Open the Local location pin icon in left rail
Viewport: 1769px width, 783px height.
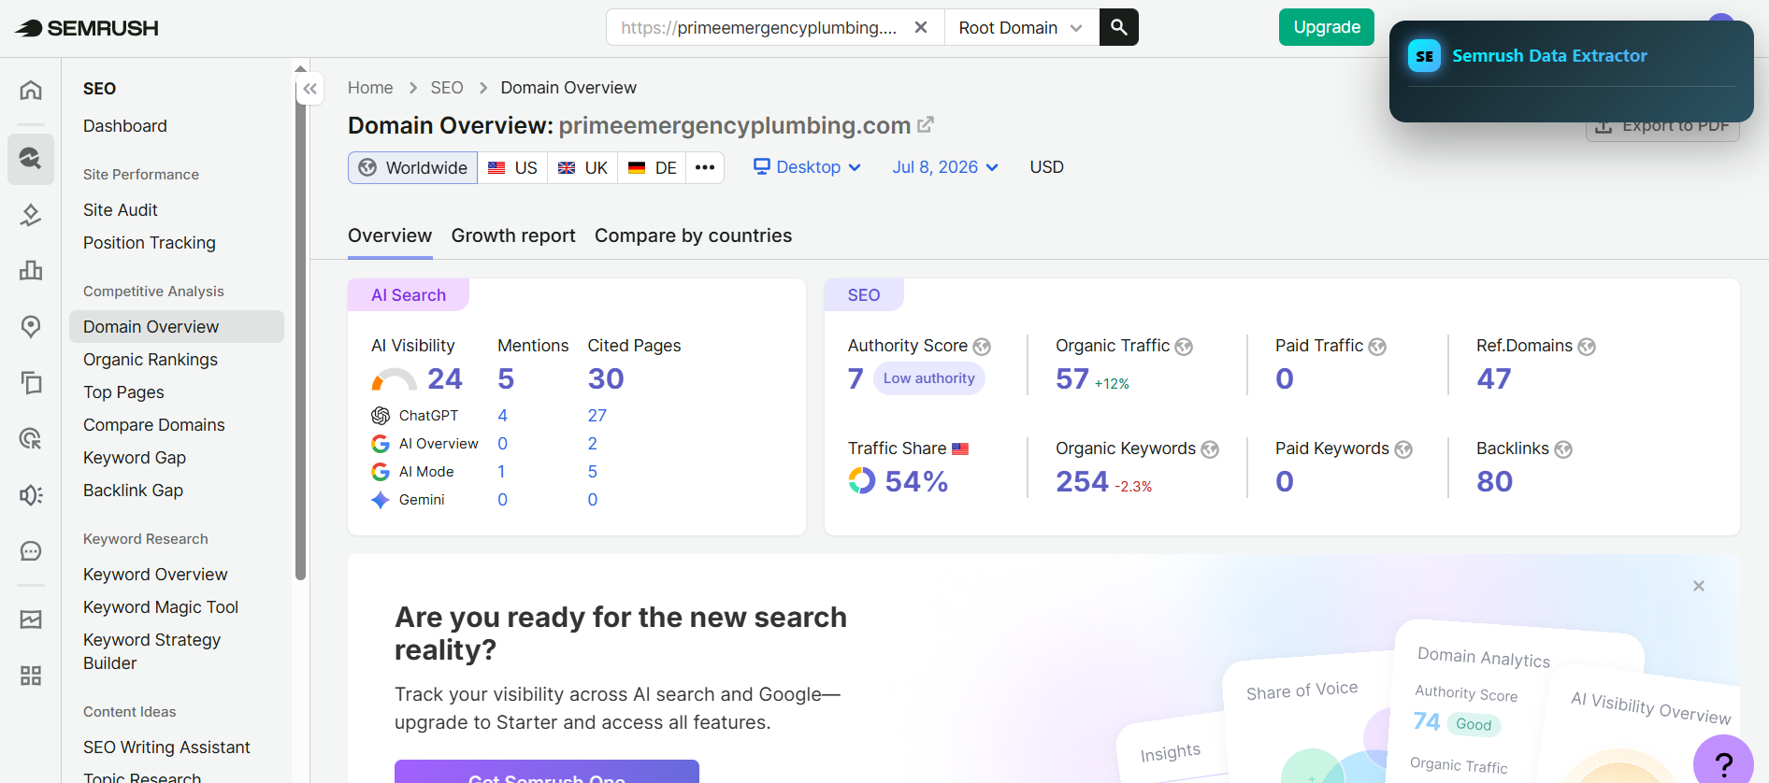tap(31, 326)
